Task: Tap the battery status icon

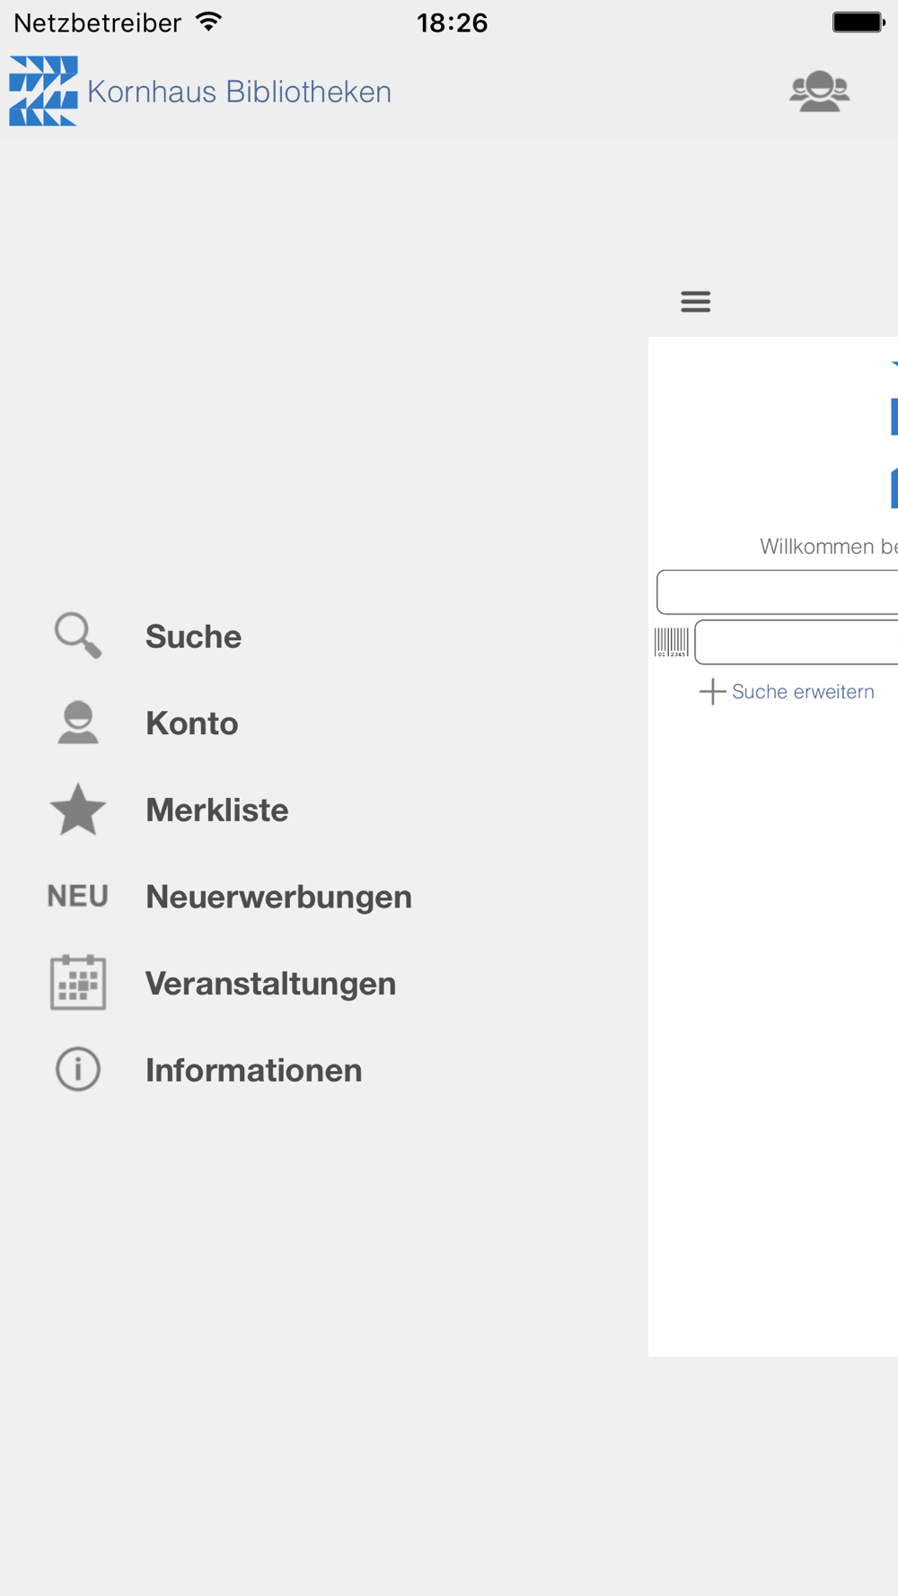Action: [858, 22]
